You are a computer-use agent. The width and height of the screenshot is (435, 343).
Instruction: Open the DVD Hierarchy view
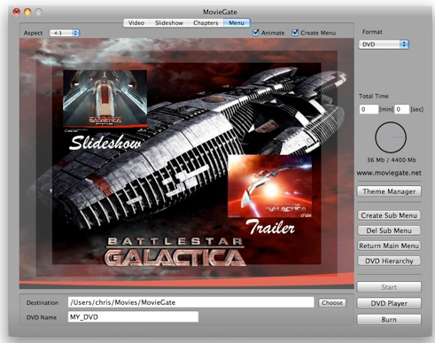(389, 261)
